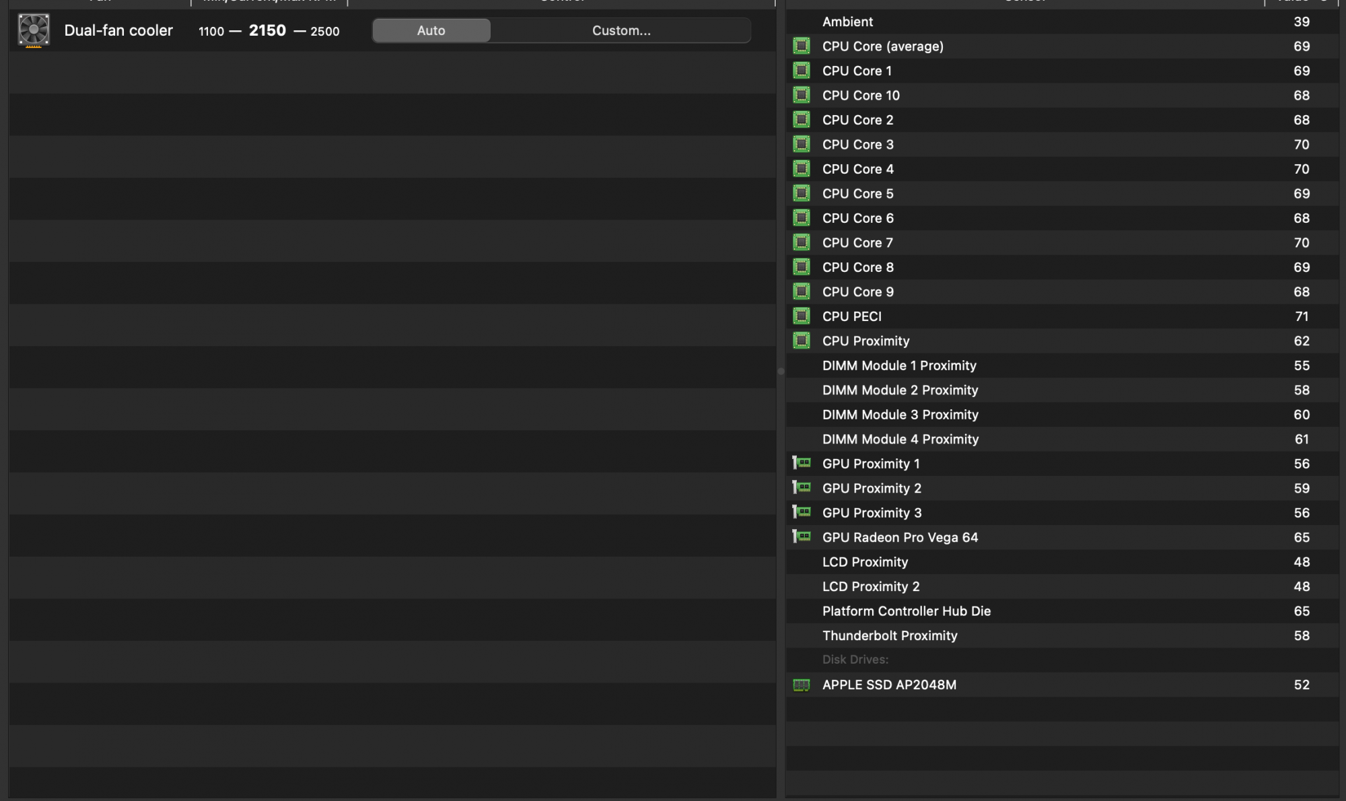Click the pane divider handle between panels
This screenshot has height=801, width=1346.
tap(781, 371)
